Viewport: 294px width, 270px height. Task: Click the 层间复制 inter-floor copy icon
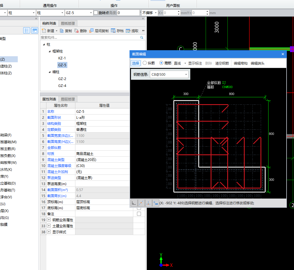91,31
